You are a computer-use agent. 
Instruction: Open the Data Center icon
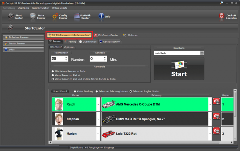click(33, 16)
